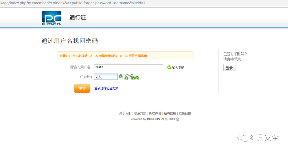This screenshot has height=150, width=288.
Task: Click the green check icon beside username
Action: [x=169, y=68]
